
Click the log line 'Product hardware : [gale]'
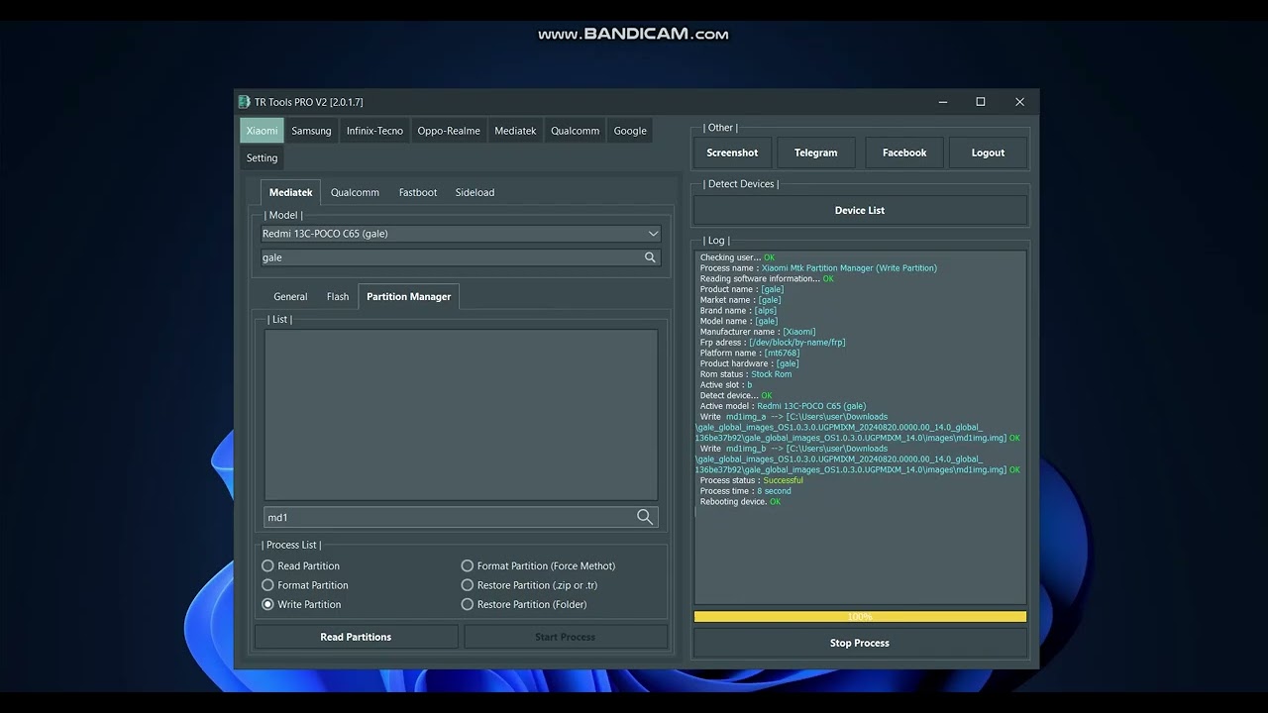(750, 363)
